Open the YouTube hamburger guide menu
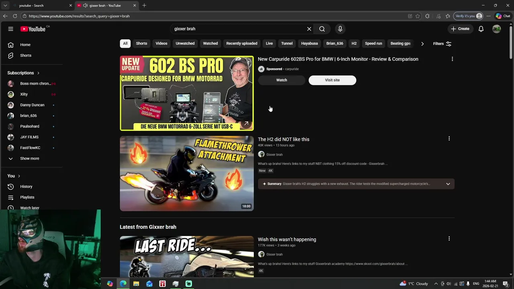Image resolution: width=514 pixels, height=289 pixels. click(11, 29)
